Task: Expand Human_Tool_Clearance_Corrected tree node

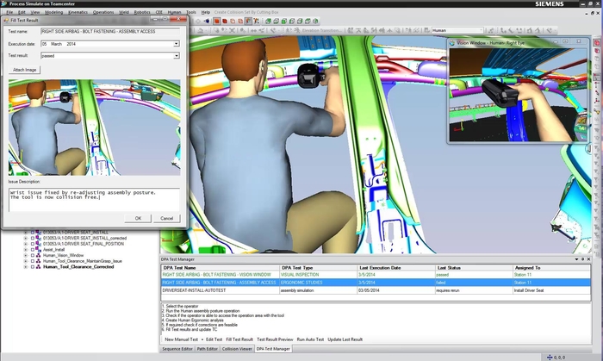Action: click(26, 267)
